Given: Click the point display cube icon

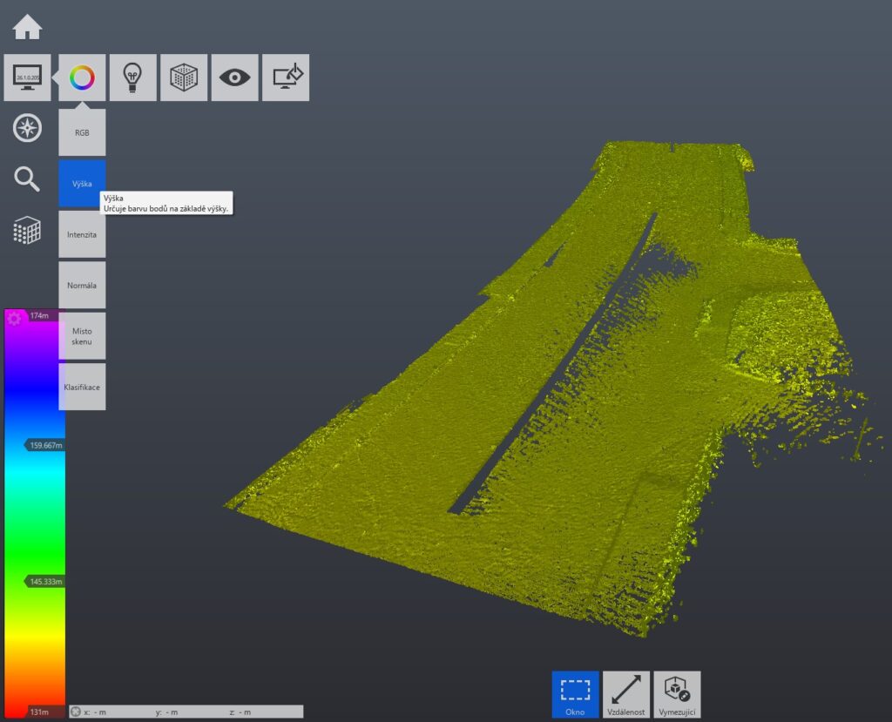Looking at the screenshot, I should (x=184, y=78).
